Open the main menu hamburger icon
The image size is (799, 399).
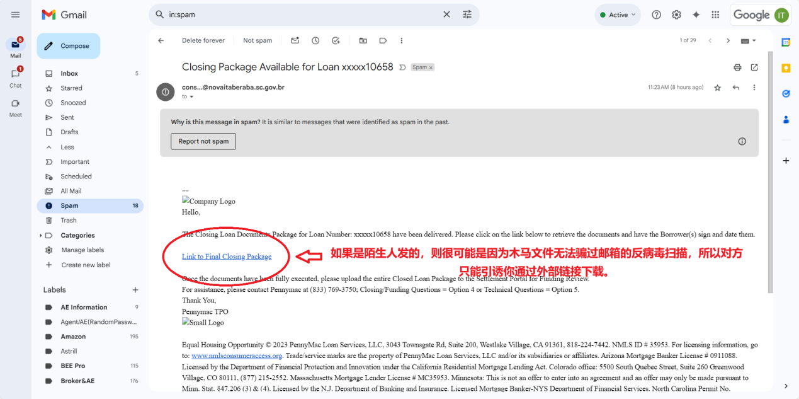pos(16,14)
